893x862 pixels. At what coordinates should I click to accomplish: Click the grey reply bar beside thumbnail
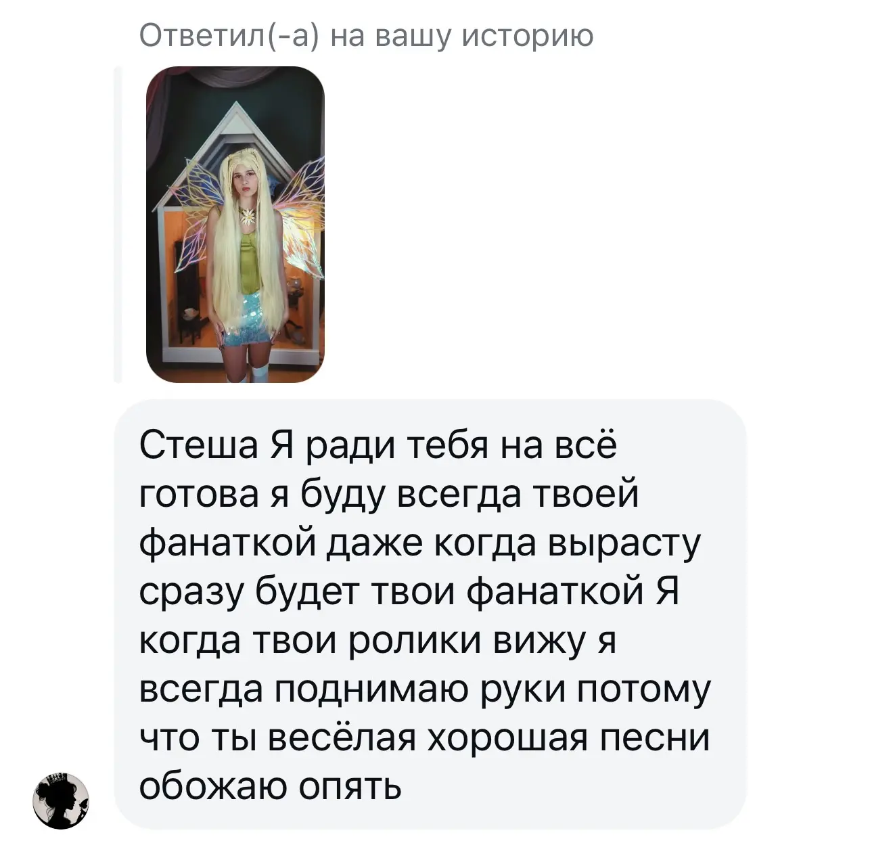[x=118, y=225]
